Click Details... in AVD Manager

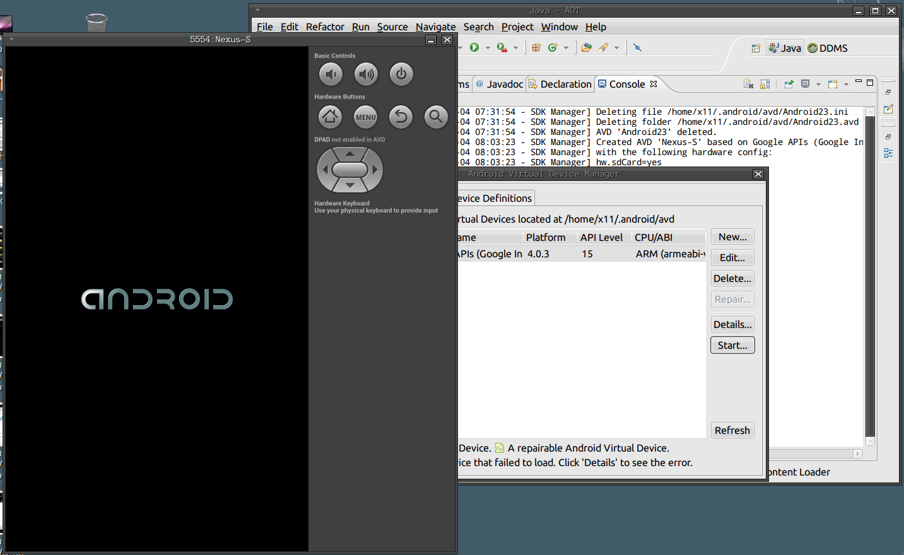click(732, 324)
